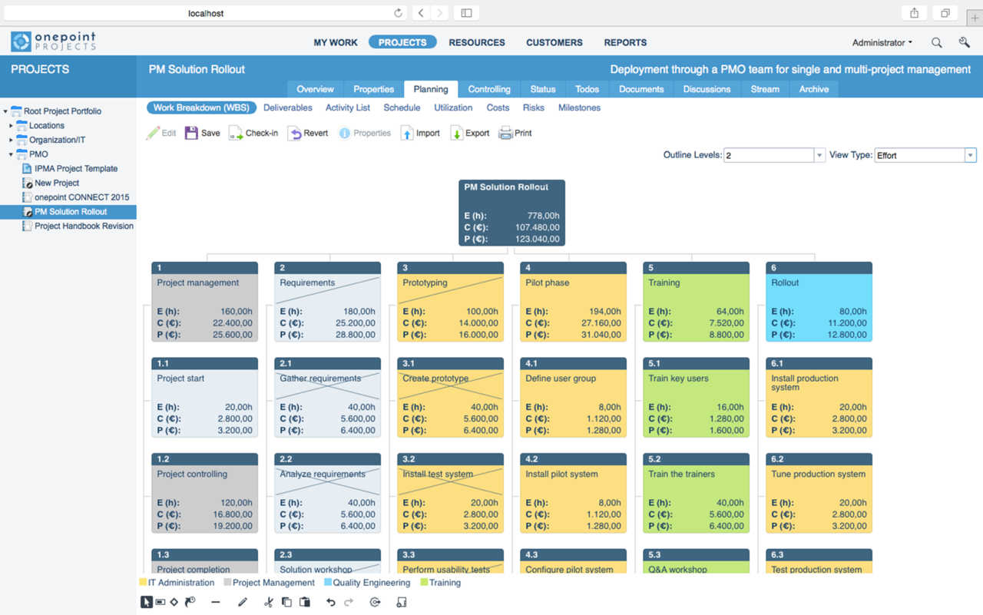This screenshot has height=615, width=983.
Task: Open the Deliverables sub-view
Action: 288,107
